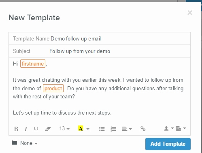Open the font size 13 dropdown
The image size is (202, 153).
click(x=64, y=129)
